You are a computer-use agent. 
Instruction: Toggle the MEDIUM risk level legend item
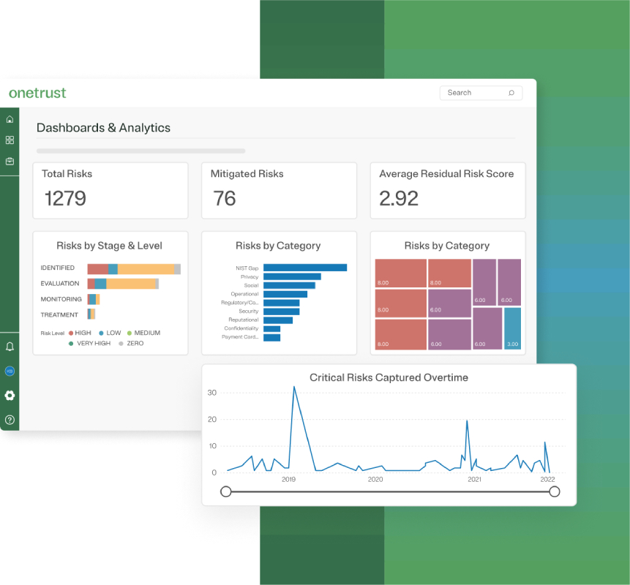pos(143,333)
